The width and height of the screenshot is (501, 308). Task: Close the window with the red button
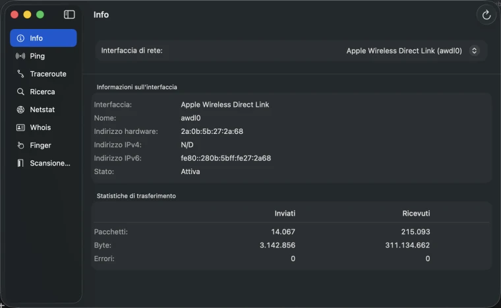(x=15, y=15)
